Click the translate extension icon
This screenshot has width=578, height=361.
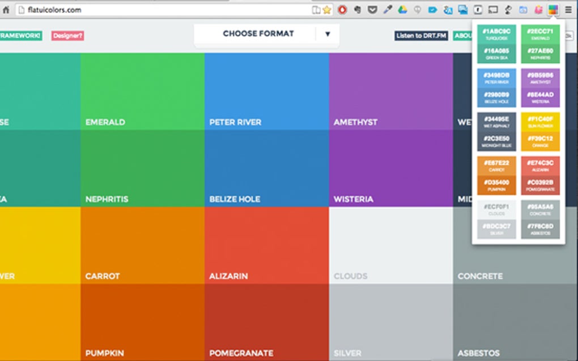[x=448, y=9]
